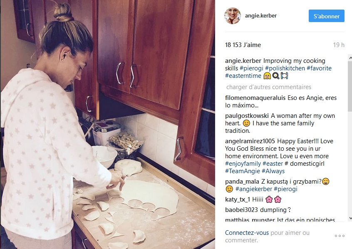The height and width of the screenshot is (249, 352).
Task: Click the Connectez-vous login link
Action: coord(247,233)
